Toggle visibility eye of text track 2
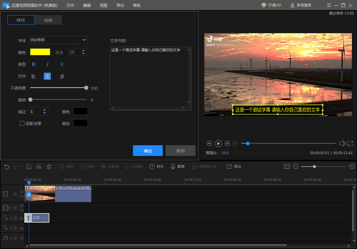This screenshot has height=249, width=357. click(x=21, y=228)
